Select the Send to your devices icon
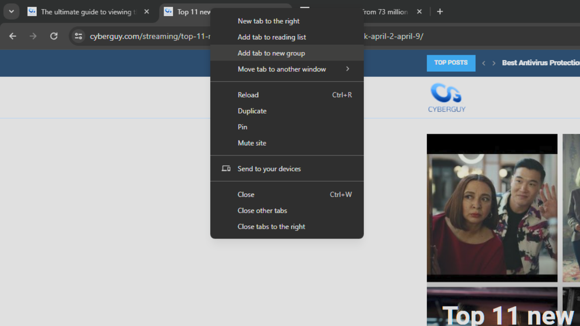The image size is (580, 326). click(x=226, y=169)
